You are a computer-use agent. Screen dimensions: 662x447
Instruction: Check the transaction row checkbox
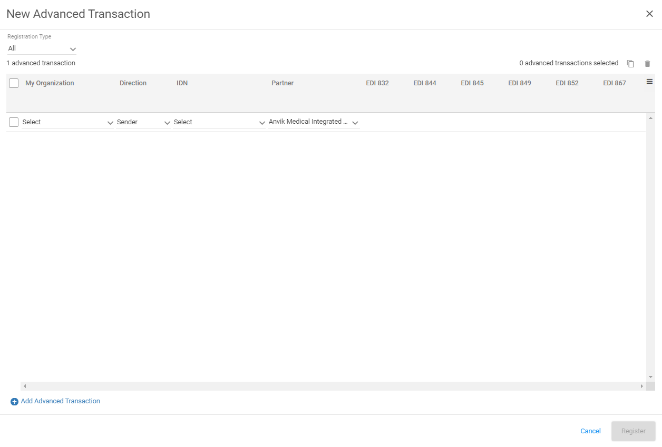[x=13, y=122]
